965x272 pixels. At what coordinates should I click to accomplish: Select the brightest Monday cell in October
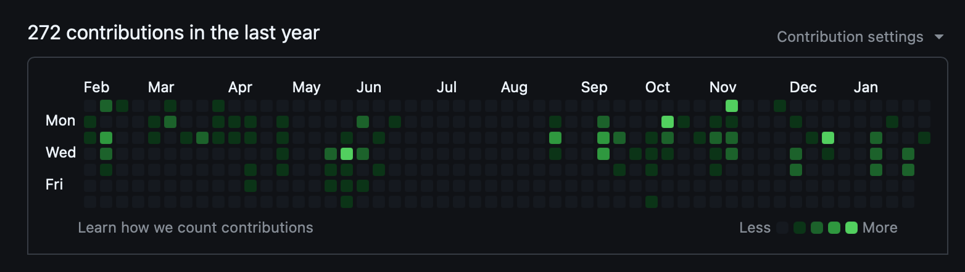pos(668,122)
